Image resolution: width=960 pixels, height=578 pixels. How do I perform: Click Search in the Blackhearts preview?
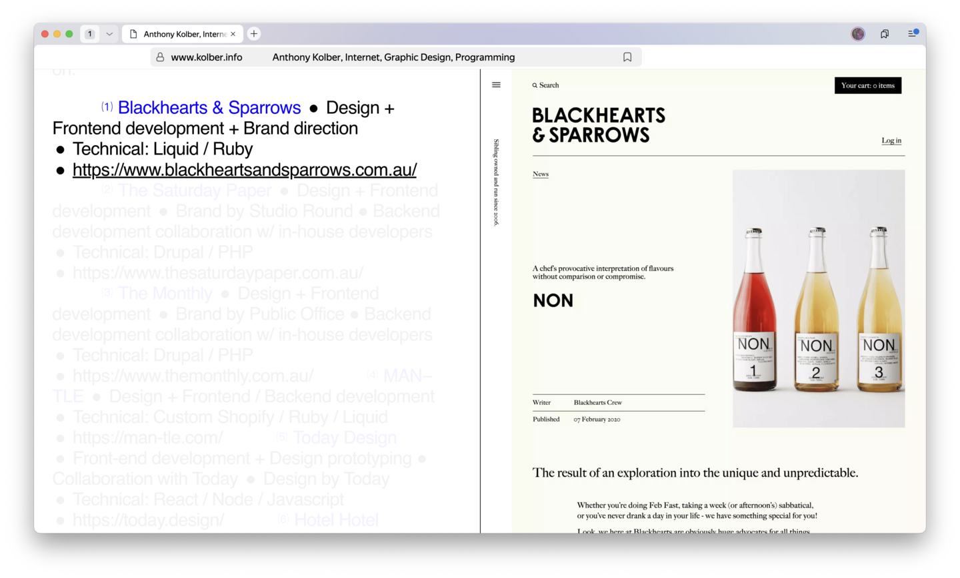click(545, 85)
